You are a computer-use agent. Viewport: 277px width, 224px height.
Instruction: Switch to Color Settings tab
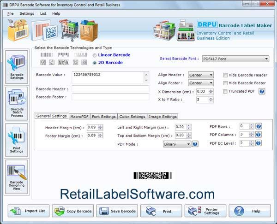(x=132, y=117)
